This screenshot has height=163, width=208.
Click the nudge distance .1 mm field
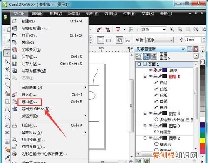[x=193, y=40]
